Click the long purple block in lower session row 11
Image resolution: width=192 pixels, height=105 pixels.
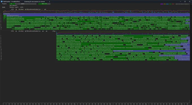(151, 51)
